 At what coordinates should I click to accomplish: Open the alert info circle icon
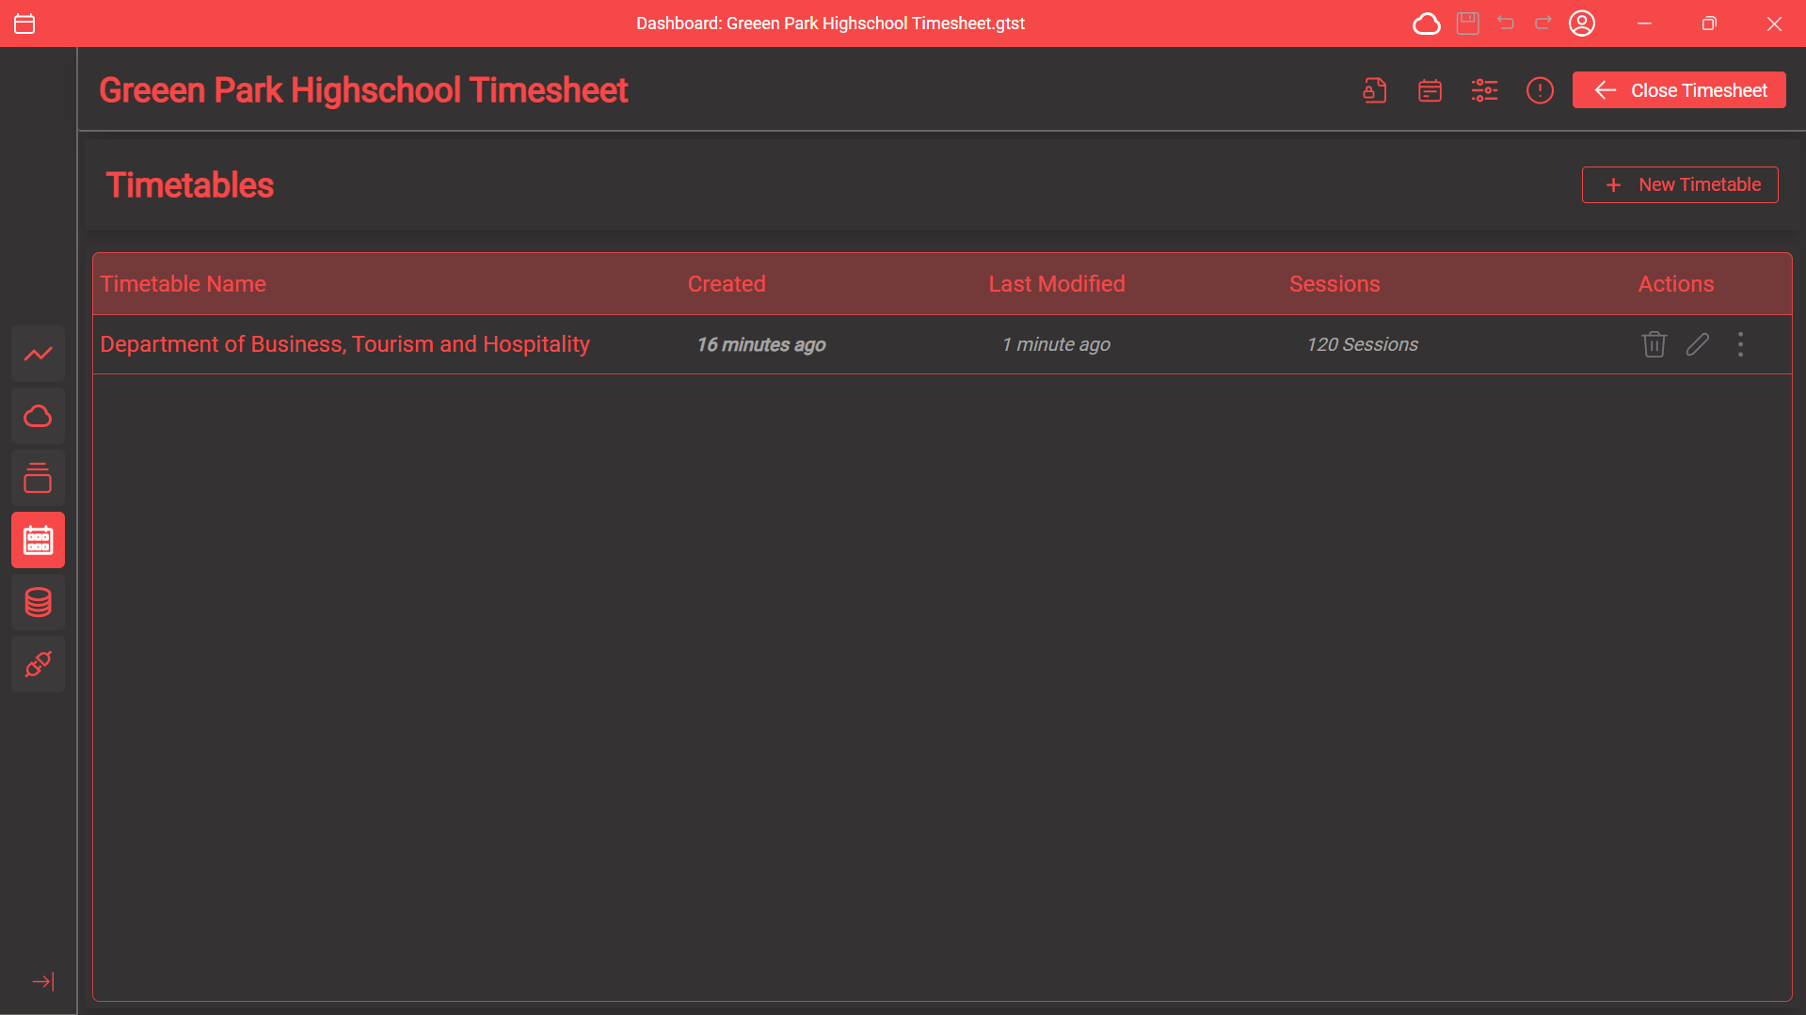(x=1540, y=90)
